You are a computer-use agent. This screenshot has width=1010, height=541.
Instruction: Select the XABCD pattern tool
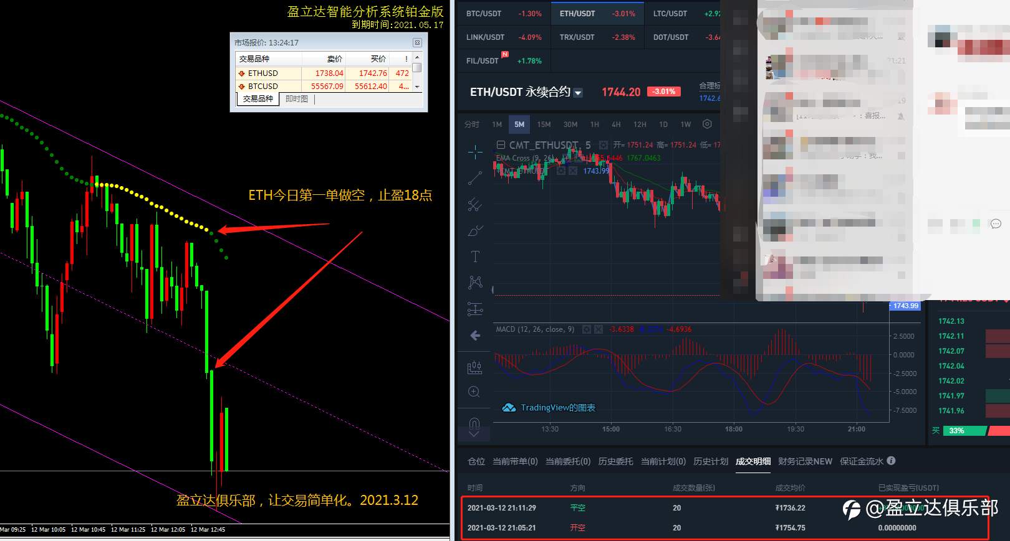pos(475,283)
